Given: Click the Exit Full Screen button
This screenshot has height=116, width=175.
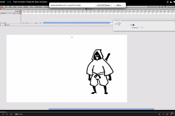Looking at the screenshot, I should [103, 5].
